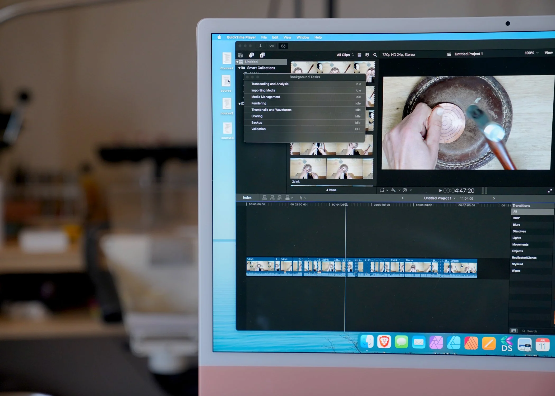
Task: Click the browser search magnifier icon
Action: (x=375, y=55)
